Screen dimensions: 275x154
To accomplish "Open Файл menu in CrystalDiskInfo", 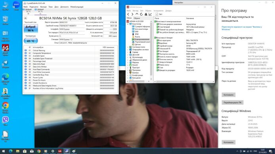I will (x=26, y=7).
